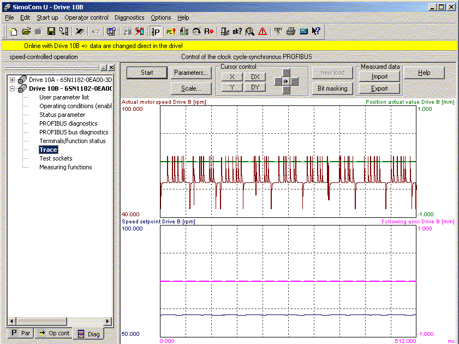Select PROFIBUS bus diagnostics item
The image size is (459, 344).
click(x=74, y=132)
